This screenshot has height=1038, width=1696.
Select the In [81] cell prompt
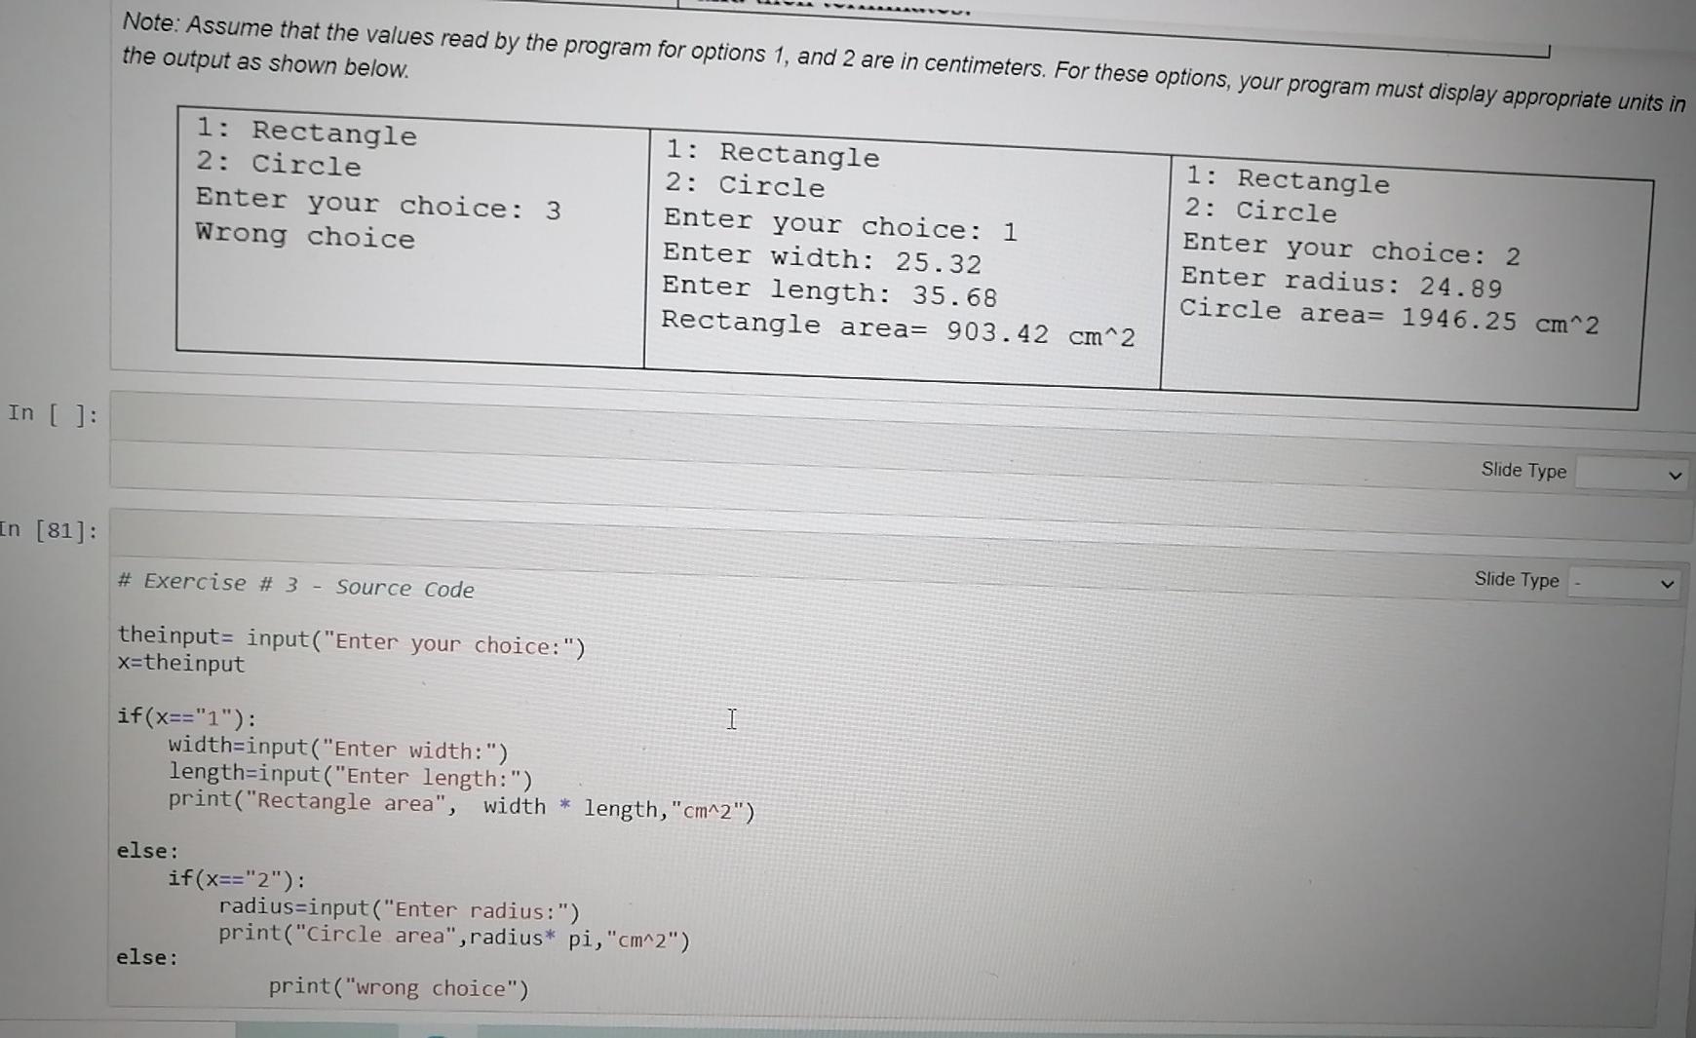(x=49, y=530)
